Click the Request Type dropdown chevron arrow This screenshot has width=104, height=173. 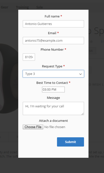pyautogui.click(x=80, y=74)
